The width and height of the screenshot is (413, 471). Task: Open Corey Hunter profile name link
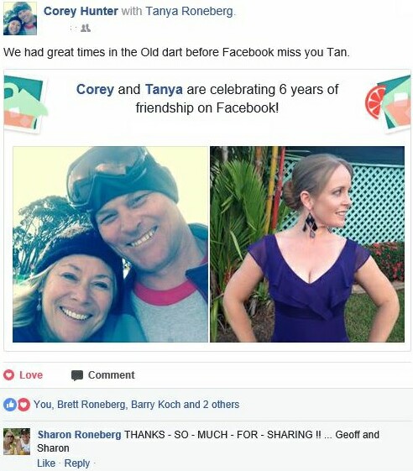[81, 12]
